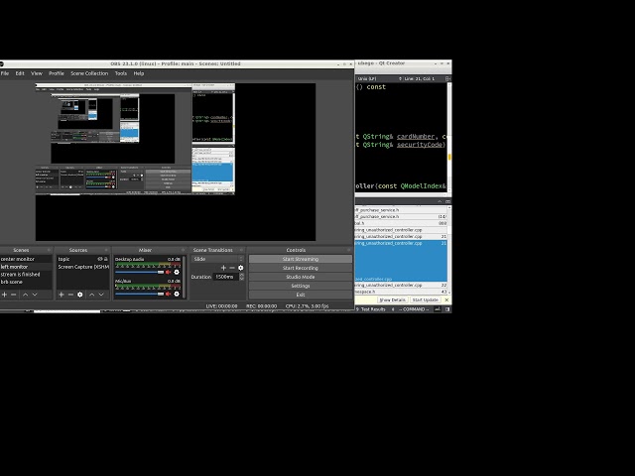Remove the scene transition with the minus icon
This screenshot has width=635, height=476.
point(232,268)
